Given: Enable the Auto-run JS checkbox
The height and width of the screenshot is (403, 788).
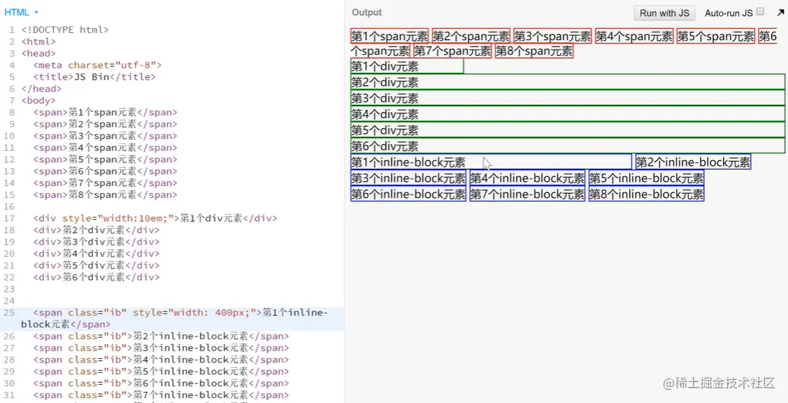Looking at the screenshot, I should [x=760, y=12].
